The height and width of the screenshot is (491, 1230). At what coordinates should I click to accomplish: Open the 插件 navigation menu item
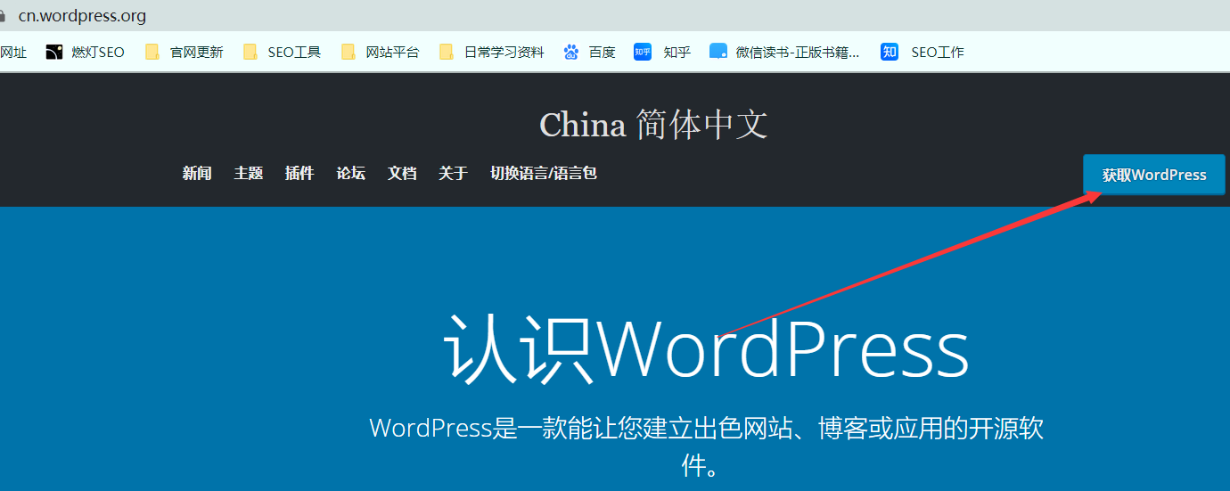tap(299, 173)
